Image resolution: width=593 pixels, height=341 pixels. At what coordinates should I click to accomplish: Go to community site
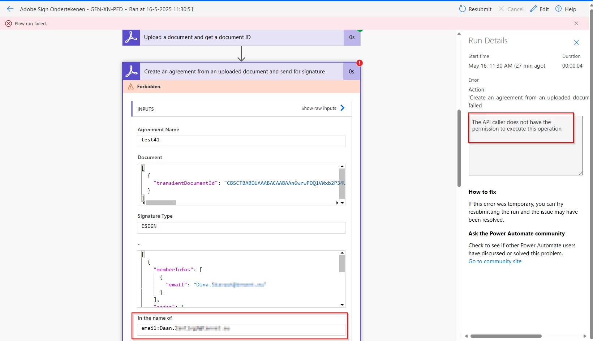coord(495,261)
